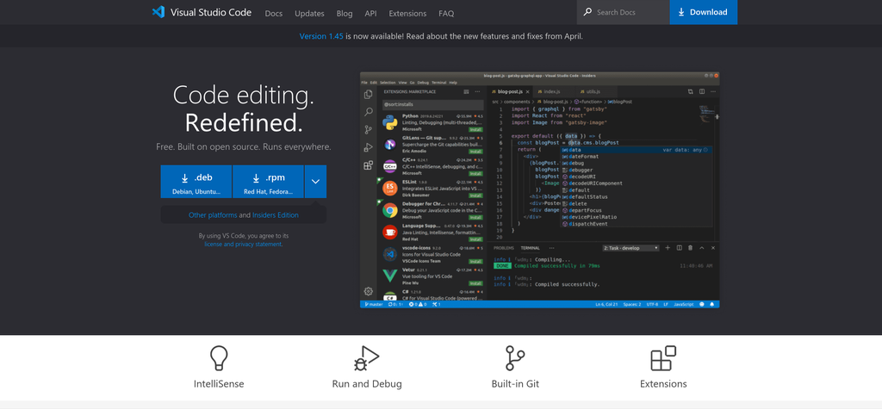
Task: Click the notification bell in status bar
Action: coord(712,304)
